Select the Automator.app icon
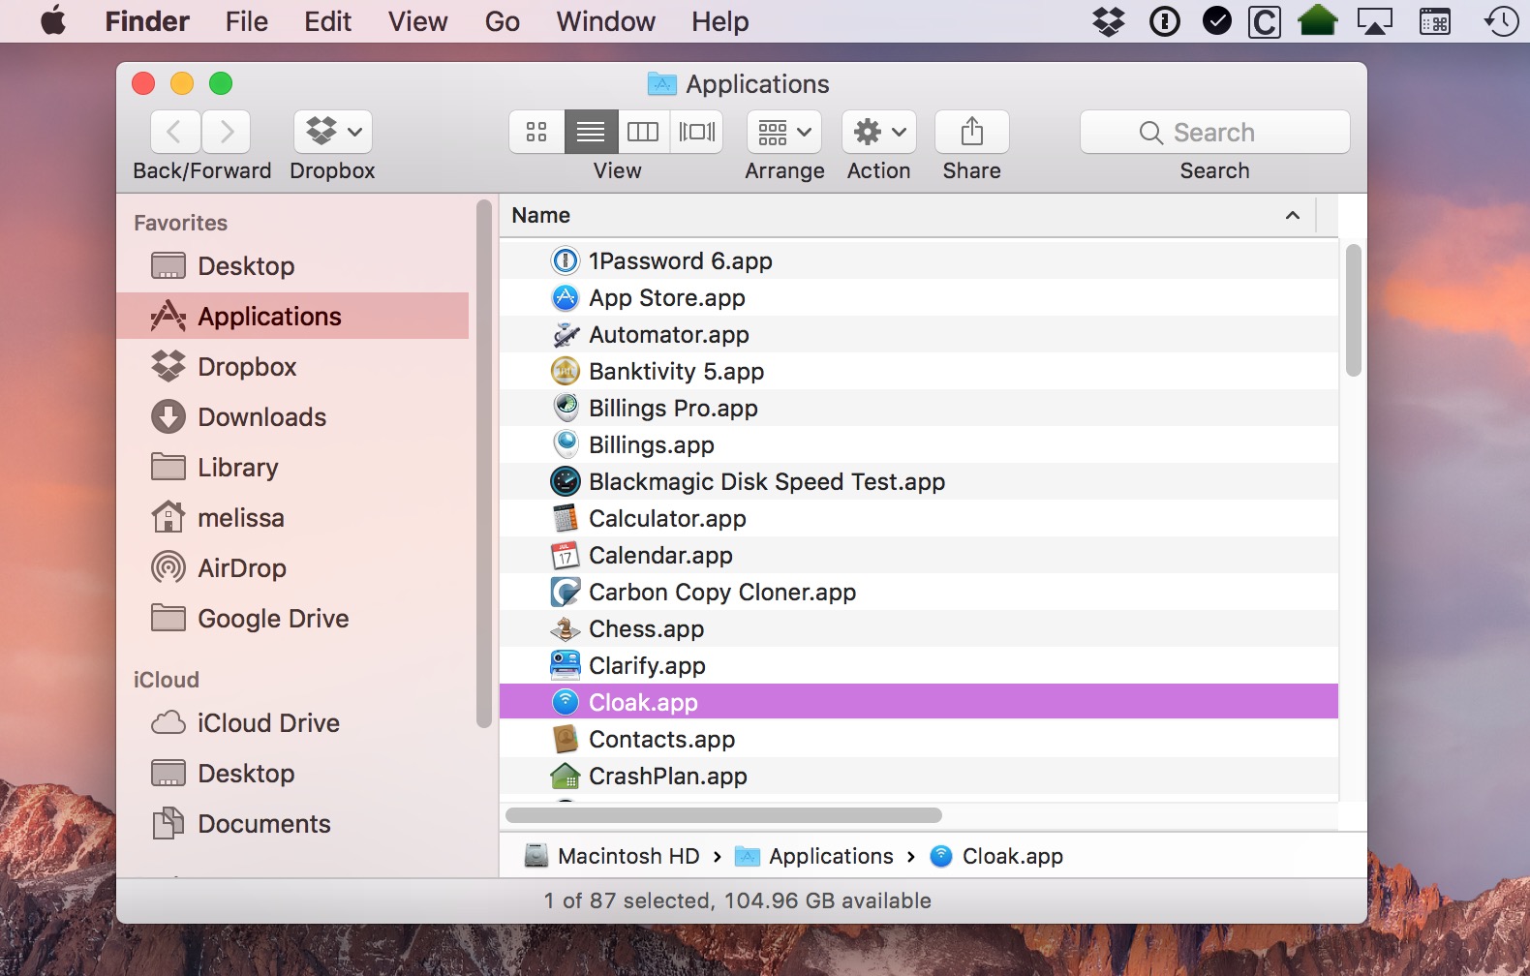Viewport: 1530px width, 976px height. point(565,334)
